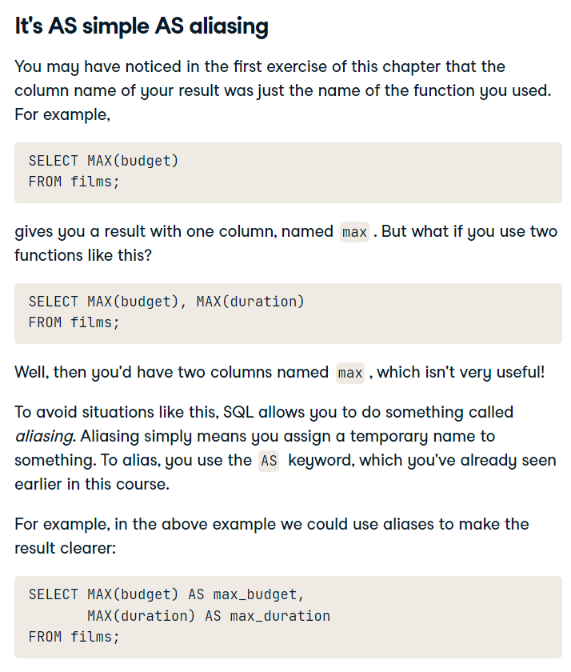Click FROM films; in the last code block
The height and width of the screenshot is (672, 571).
click(74, 637)
